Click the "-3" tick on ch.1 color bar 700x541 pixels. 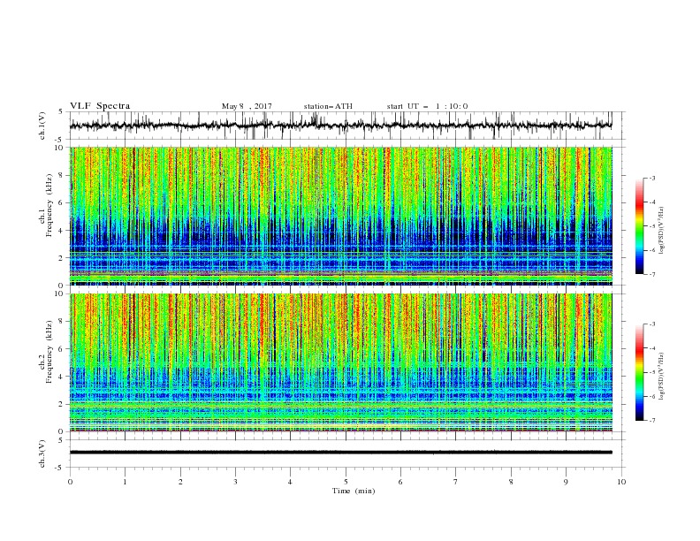651,178
